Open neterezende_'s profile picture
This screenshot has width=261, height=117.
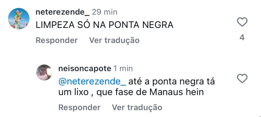19,19
